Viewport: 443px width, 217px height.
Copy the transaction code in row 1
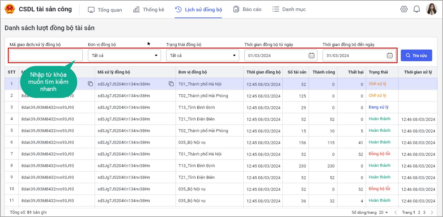pyautogui.click(x=90, y=84)
